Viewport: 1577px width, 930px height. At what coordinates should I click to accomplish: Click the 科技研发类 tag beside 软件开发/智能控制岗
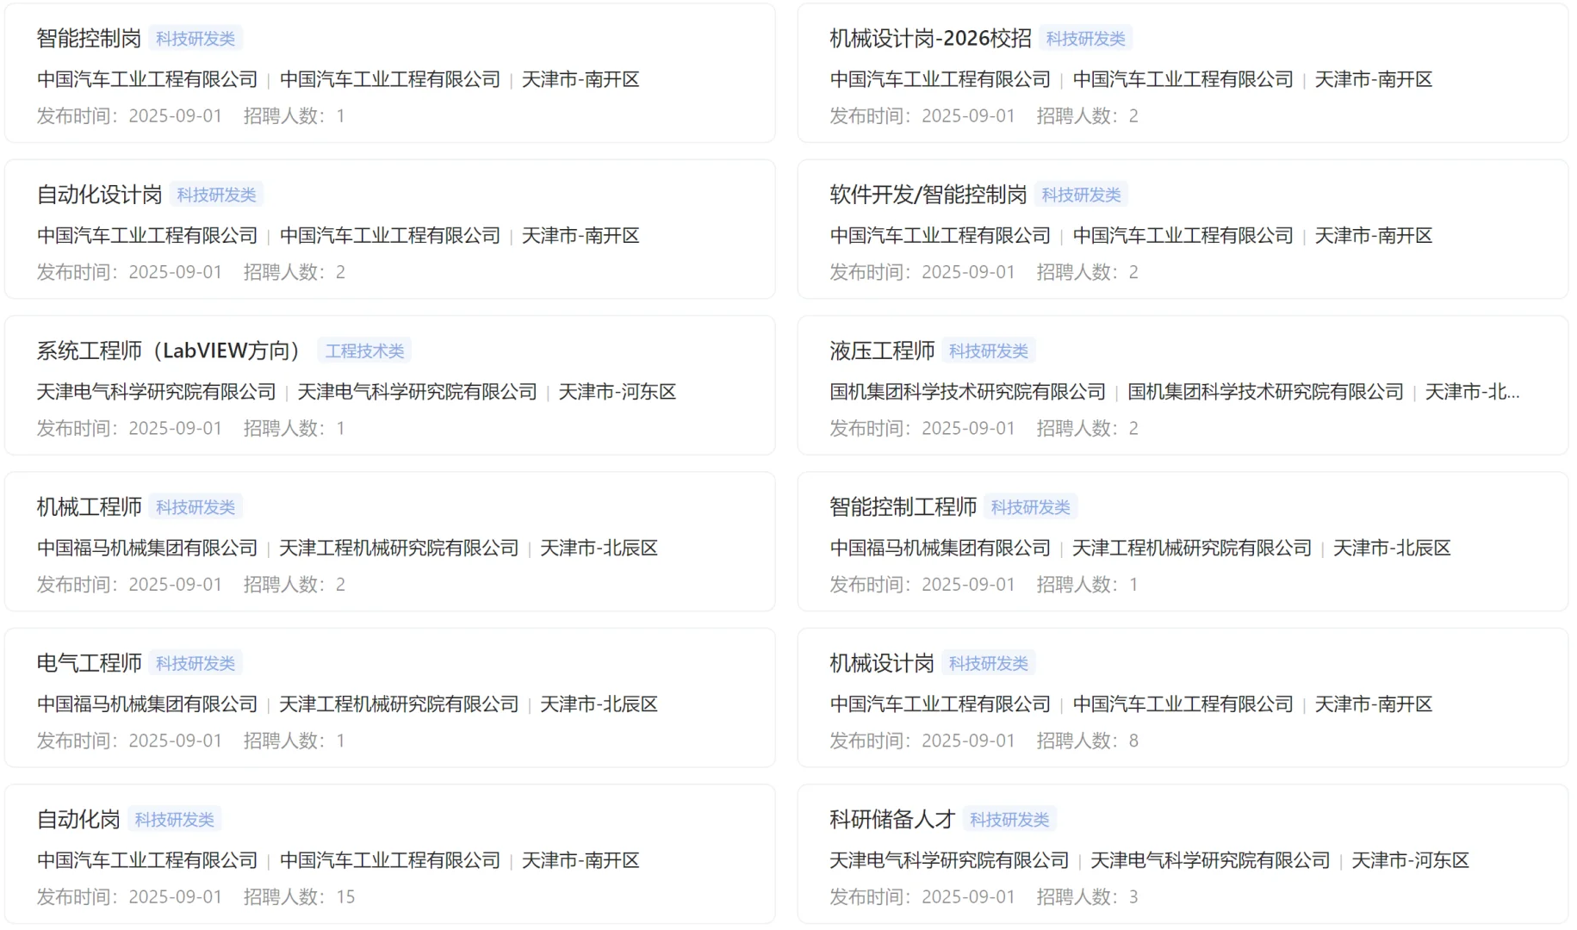pyautogui.click(x=1081, y=195)
